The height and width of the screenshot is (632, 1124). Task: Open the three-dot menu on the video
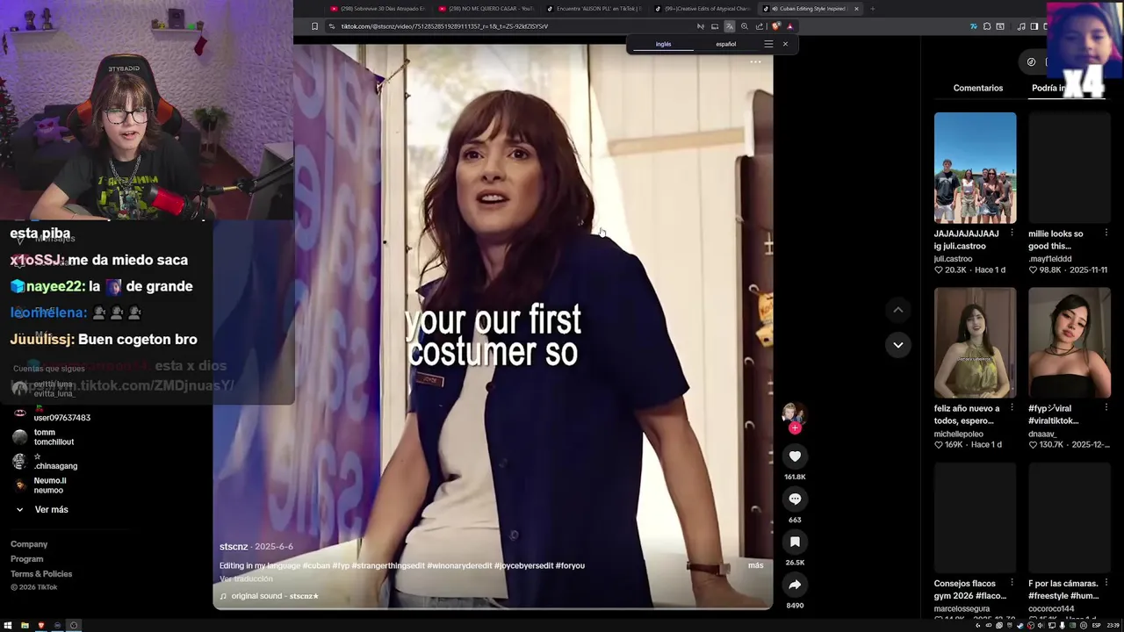click(755, 62)
